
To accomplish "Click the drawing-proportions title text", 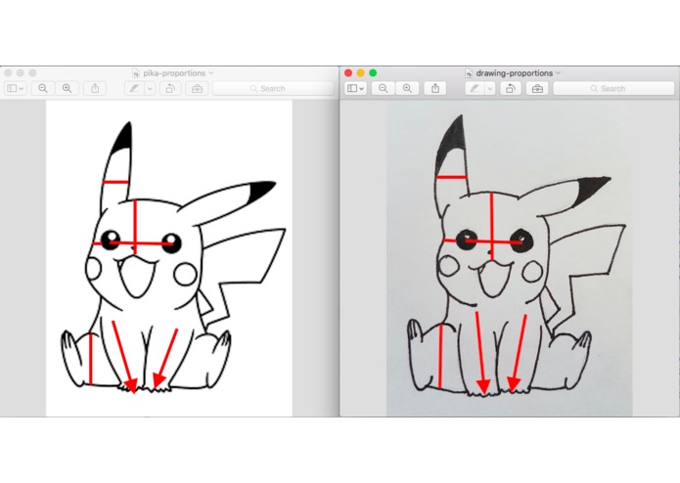I will [x=515, y=73].
